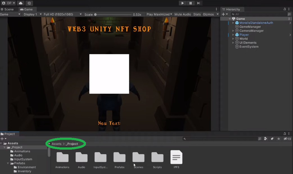Screen dimensions: 293x174
Task: Select the Player prefab in Hierarchy
Action: point(244,35)
